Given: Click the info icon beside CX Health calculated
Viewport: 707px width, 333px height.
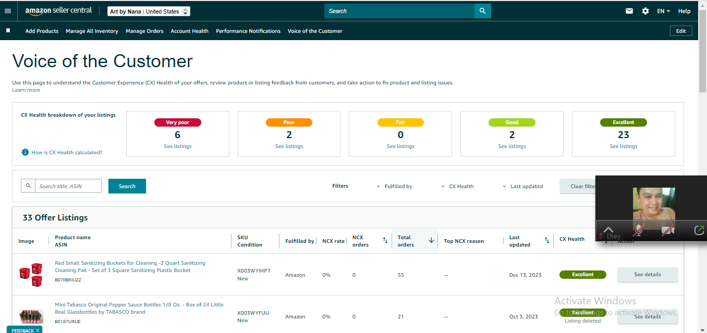Looking at the screenshot, I should click(x=25, y=152).
